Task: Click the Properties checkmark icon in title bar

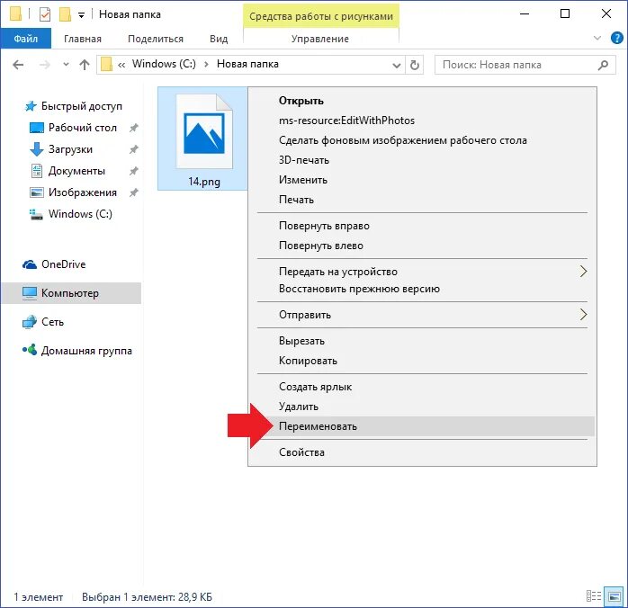Action: [x=45, y=14]
